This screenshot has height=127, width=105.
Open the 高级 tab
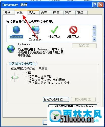pyautogui.click(x=80, y=13)
